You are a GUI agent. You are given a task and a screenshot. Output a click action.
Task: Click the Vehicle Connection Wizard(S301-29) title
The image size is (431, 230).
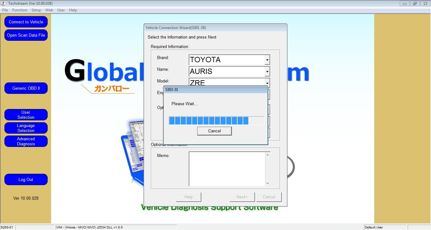click(176, 28)
